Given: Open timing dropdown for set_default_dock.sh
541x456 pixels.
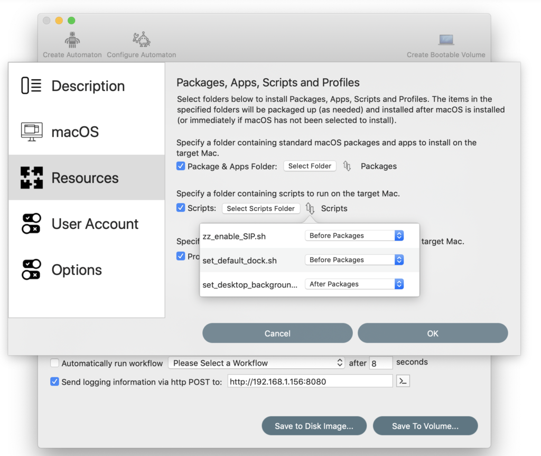Looking at the screenshot, I should pyautogui.click(x=355, y=259).
